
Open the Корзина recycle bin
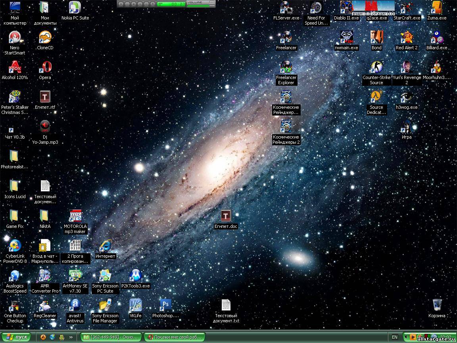(437, 305)
